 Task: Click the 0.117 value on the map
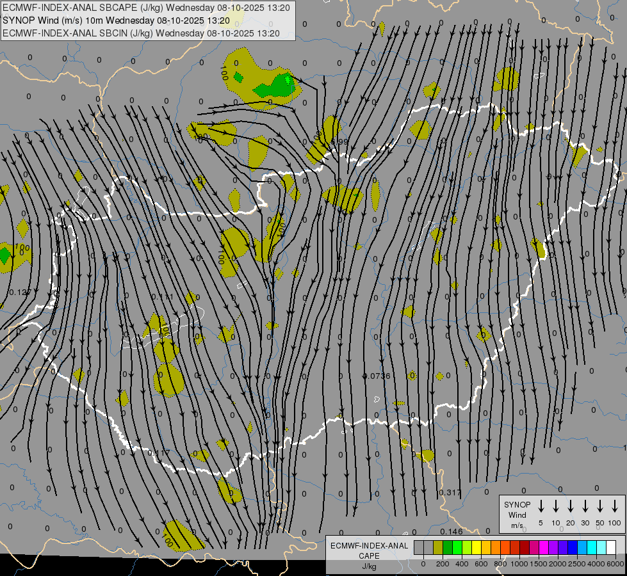coord(159,452)
